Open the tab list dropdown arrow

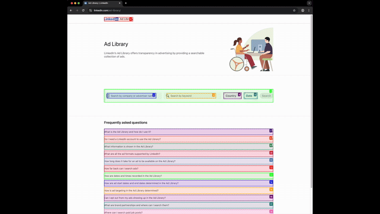309,3
